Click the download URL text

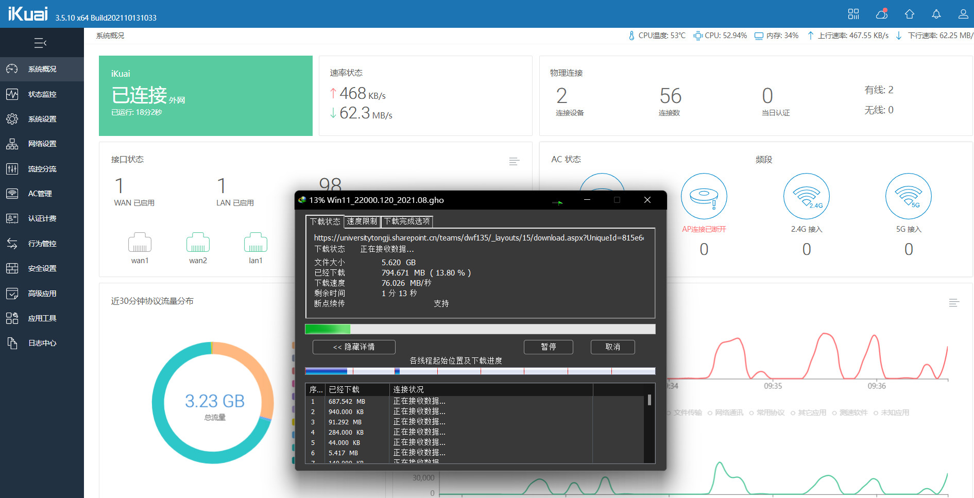pos(479,238)
